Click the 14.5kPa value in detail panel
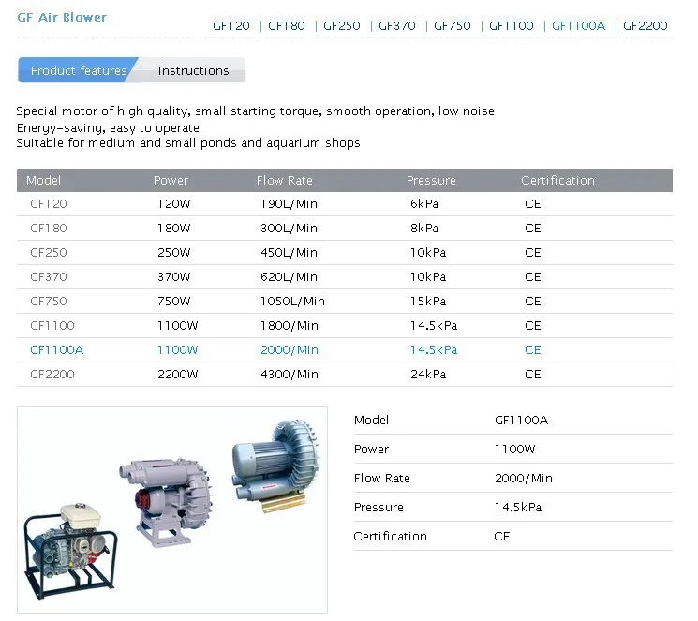698x621 pixels. (x=518, y=507)
